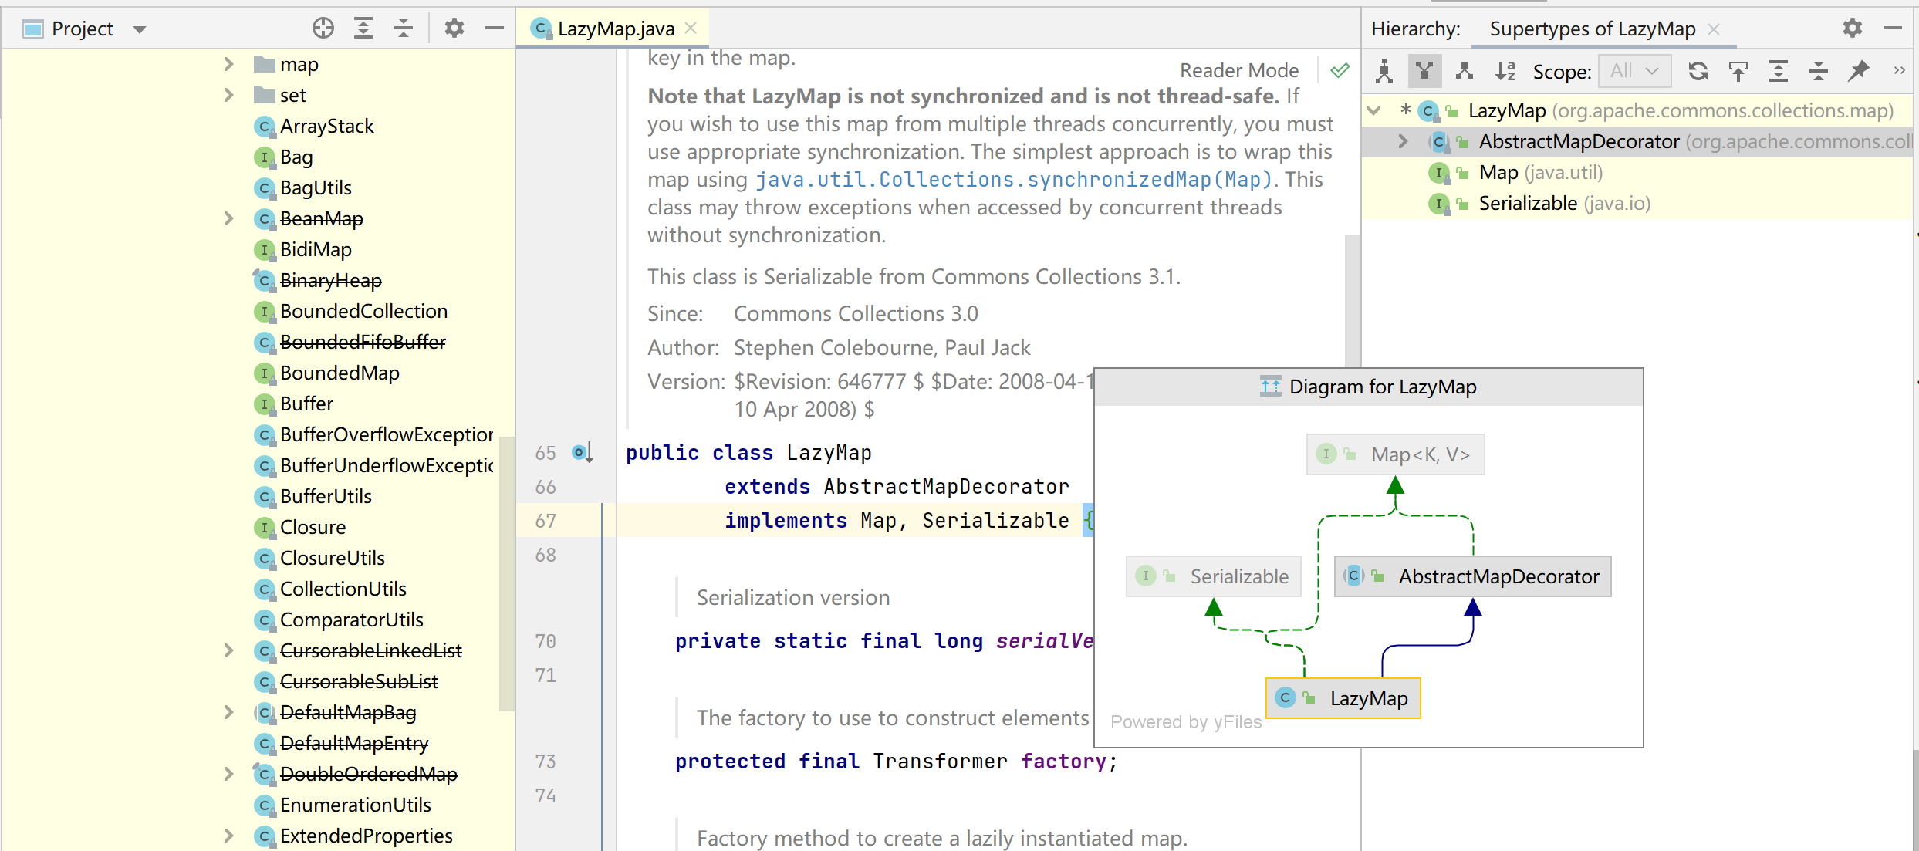The image size is (1919, 851).
Task: Expand the CursorableLinkedList node
Action: (228, 650)
